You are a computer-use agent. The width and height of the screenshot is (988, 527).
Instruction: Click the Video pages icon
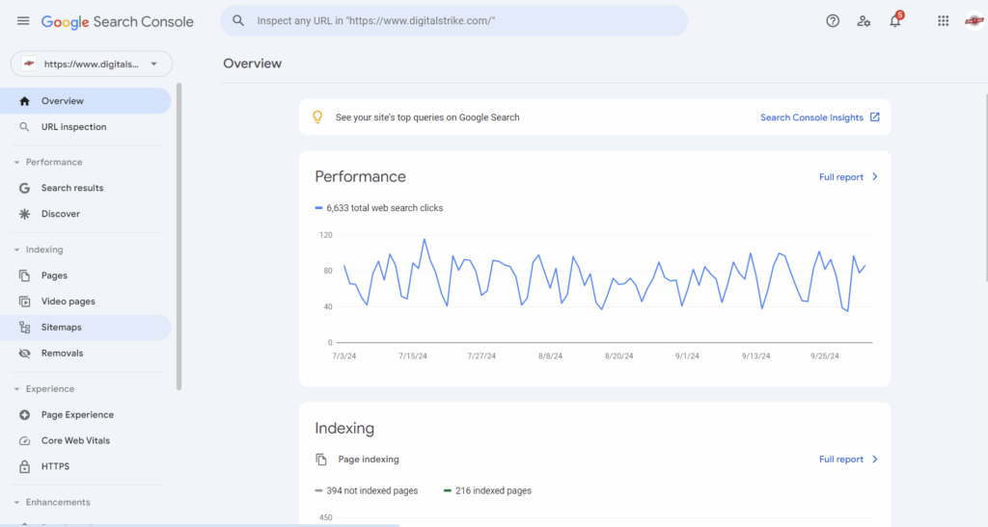tap(24, 302)
